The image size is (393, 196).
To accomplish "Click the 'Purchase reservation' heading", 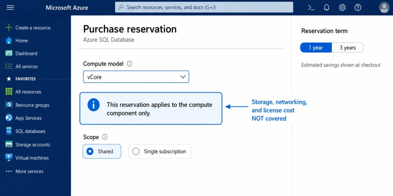I will point(130,29).
